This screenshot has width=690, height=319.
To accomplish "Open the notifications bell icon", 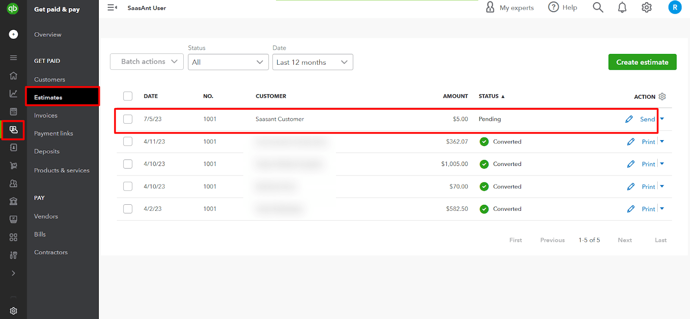I will tap(622, 7).
